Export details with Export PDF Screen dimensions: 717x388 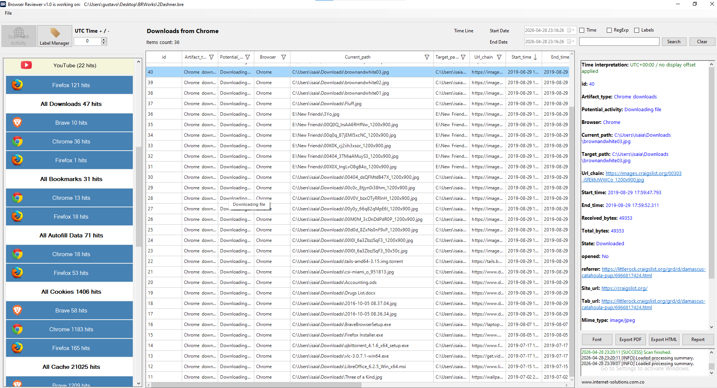click(630, 340)
